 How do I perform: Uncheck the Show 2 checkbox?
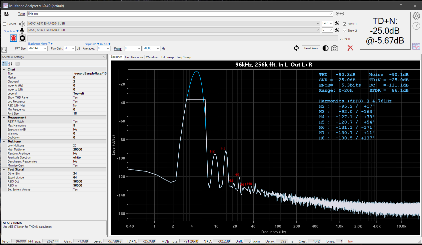345,31
